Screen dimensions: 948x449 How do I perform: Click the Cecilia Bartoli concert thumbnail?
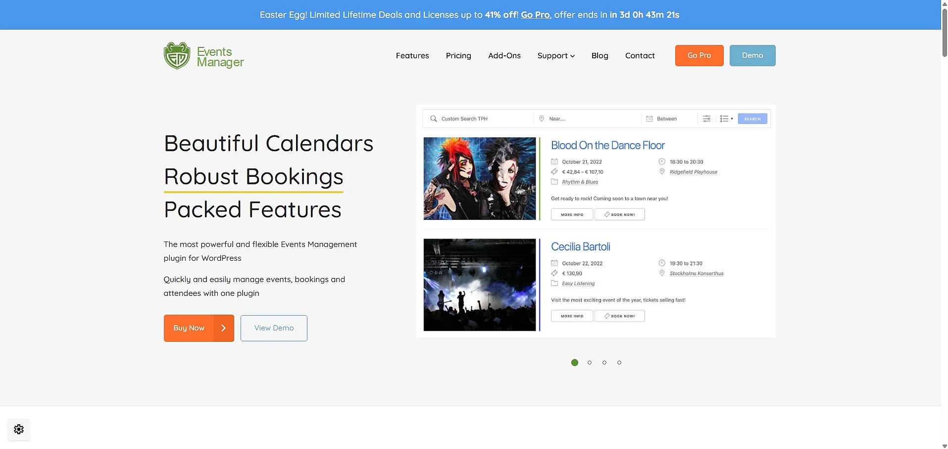[x=479, y=285]
